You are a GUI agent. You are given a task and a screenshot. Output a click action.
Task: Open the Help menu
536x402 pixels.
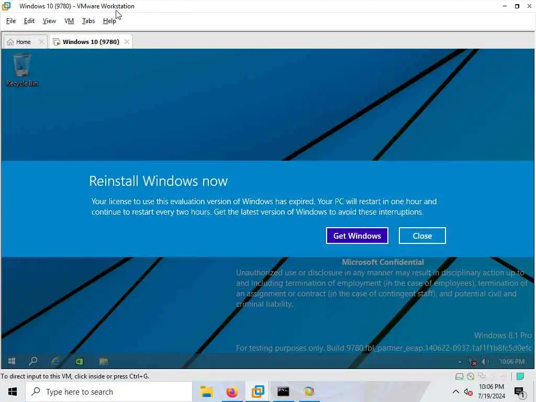coord(109,21)
